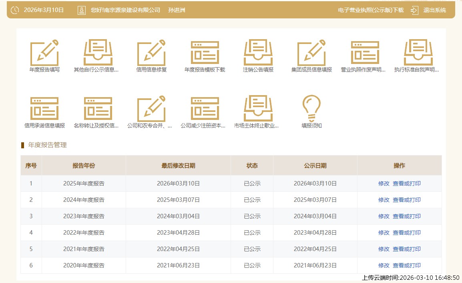Click the 信用信息修复 pencil icon

151,53
